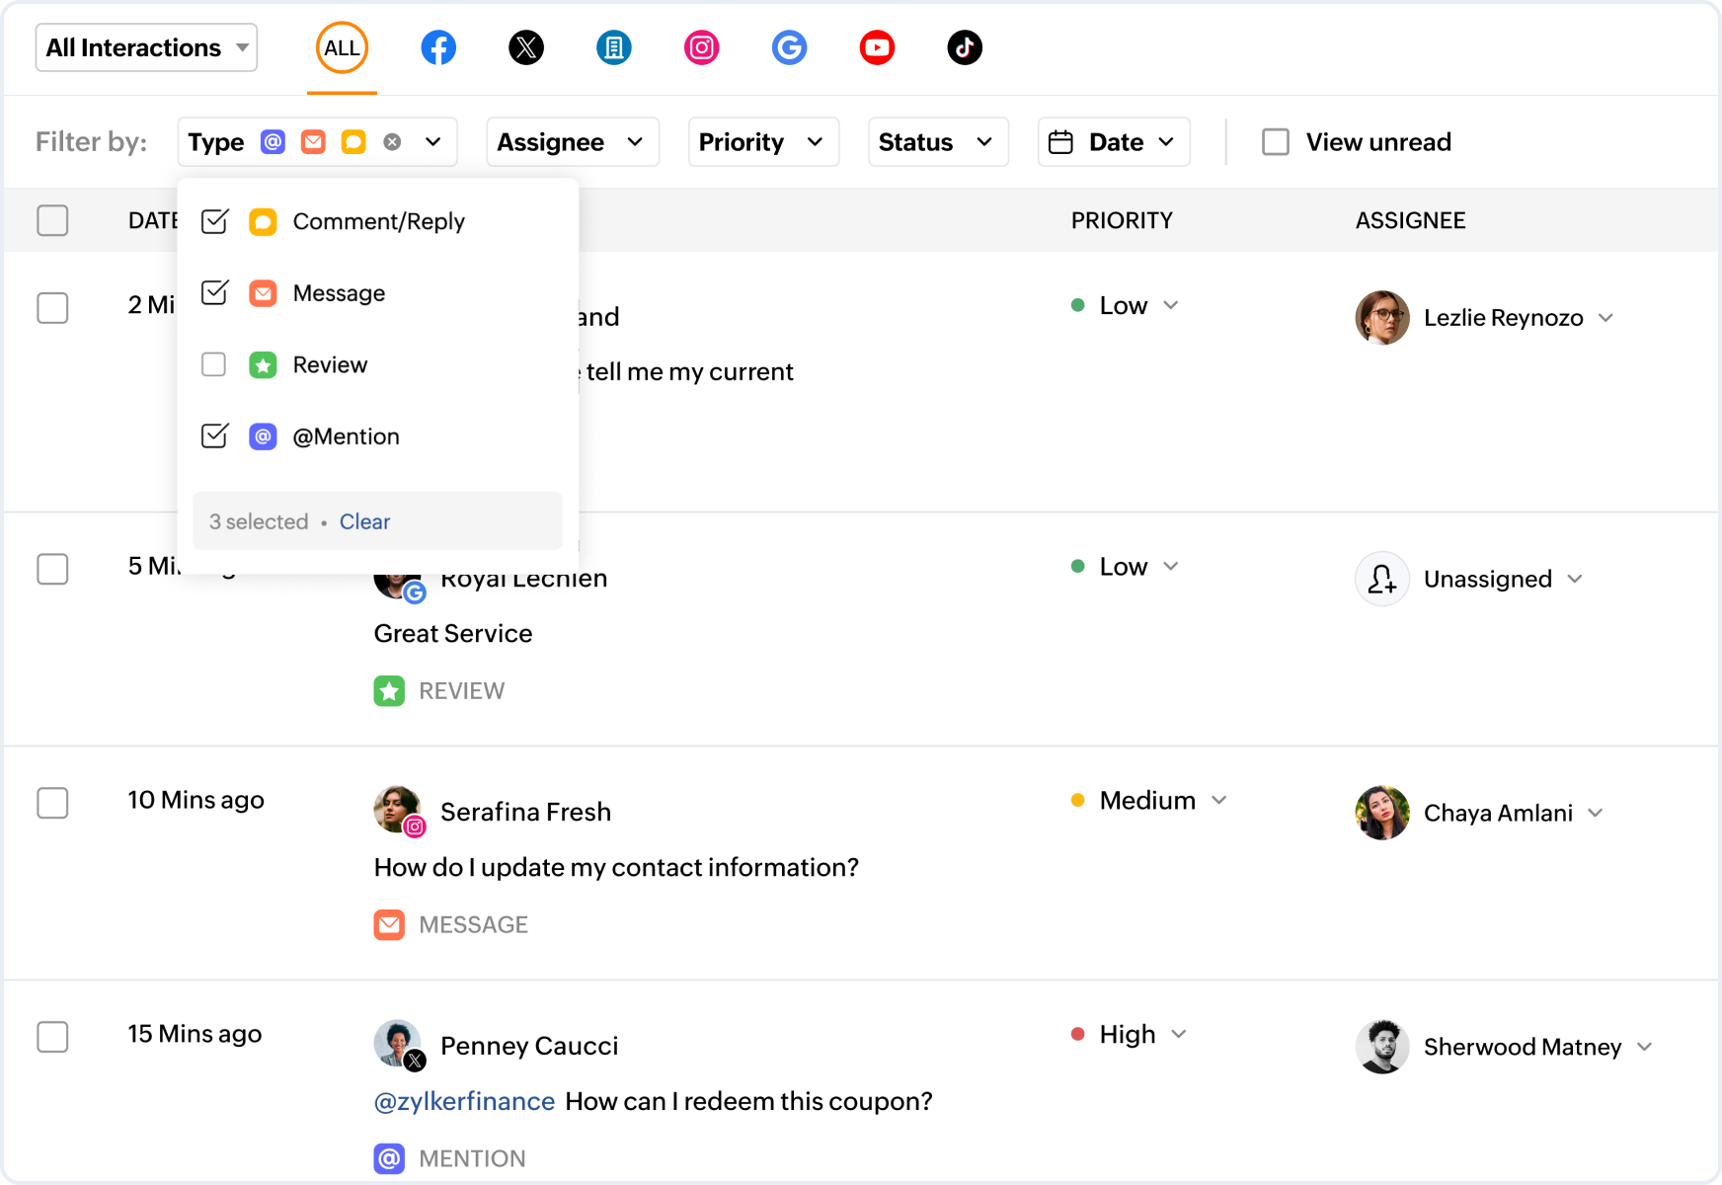
Task: Enable the Review type filter
Action: coord(213,364)
